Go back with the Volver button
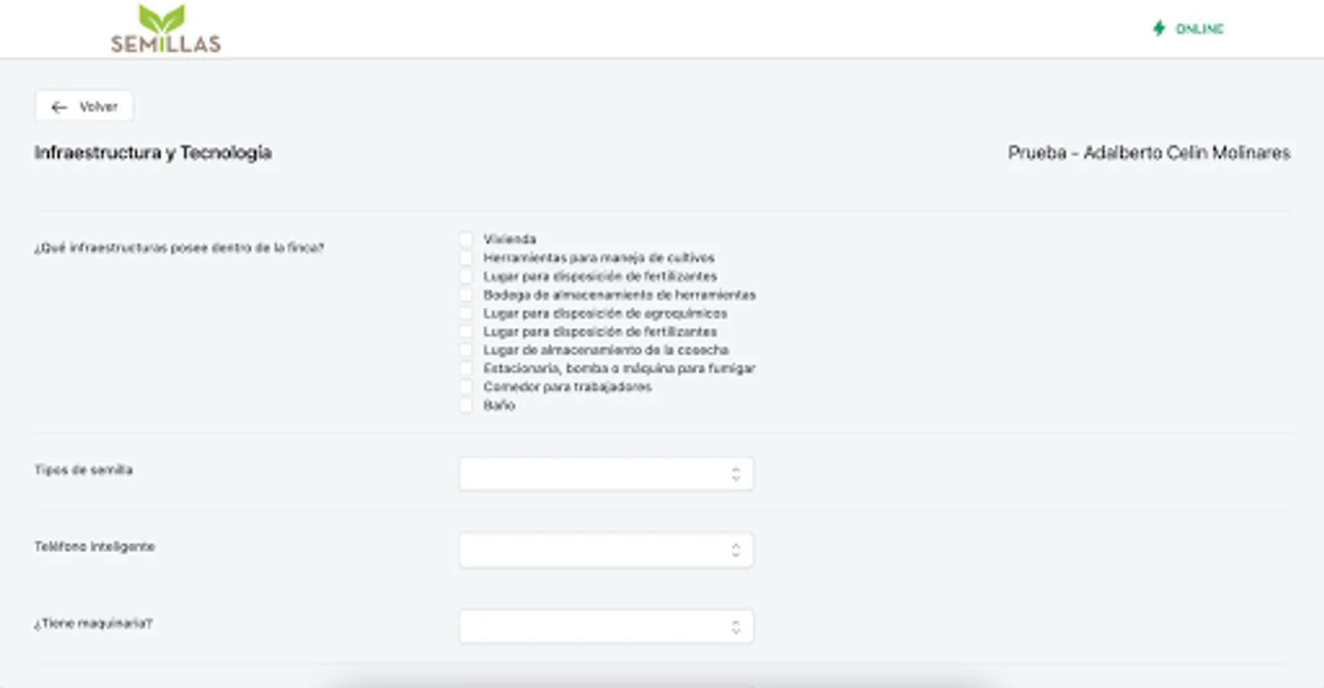The height and width of the screenshot is (688, 1324). [x=84, y=106]
